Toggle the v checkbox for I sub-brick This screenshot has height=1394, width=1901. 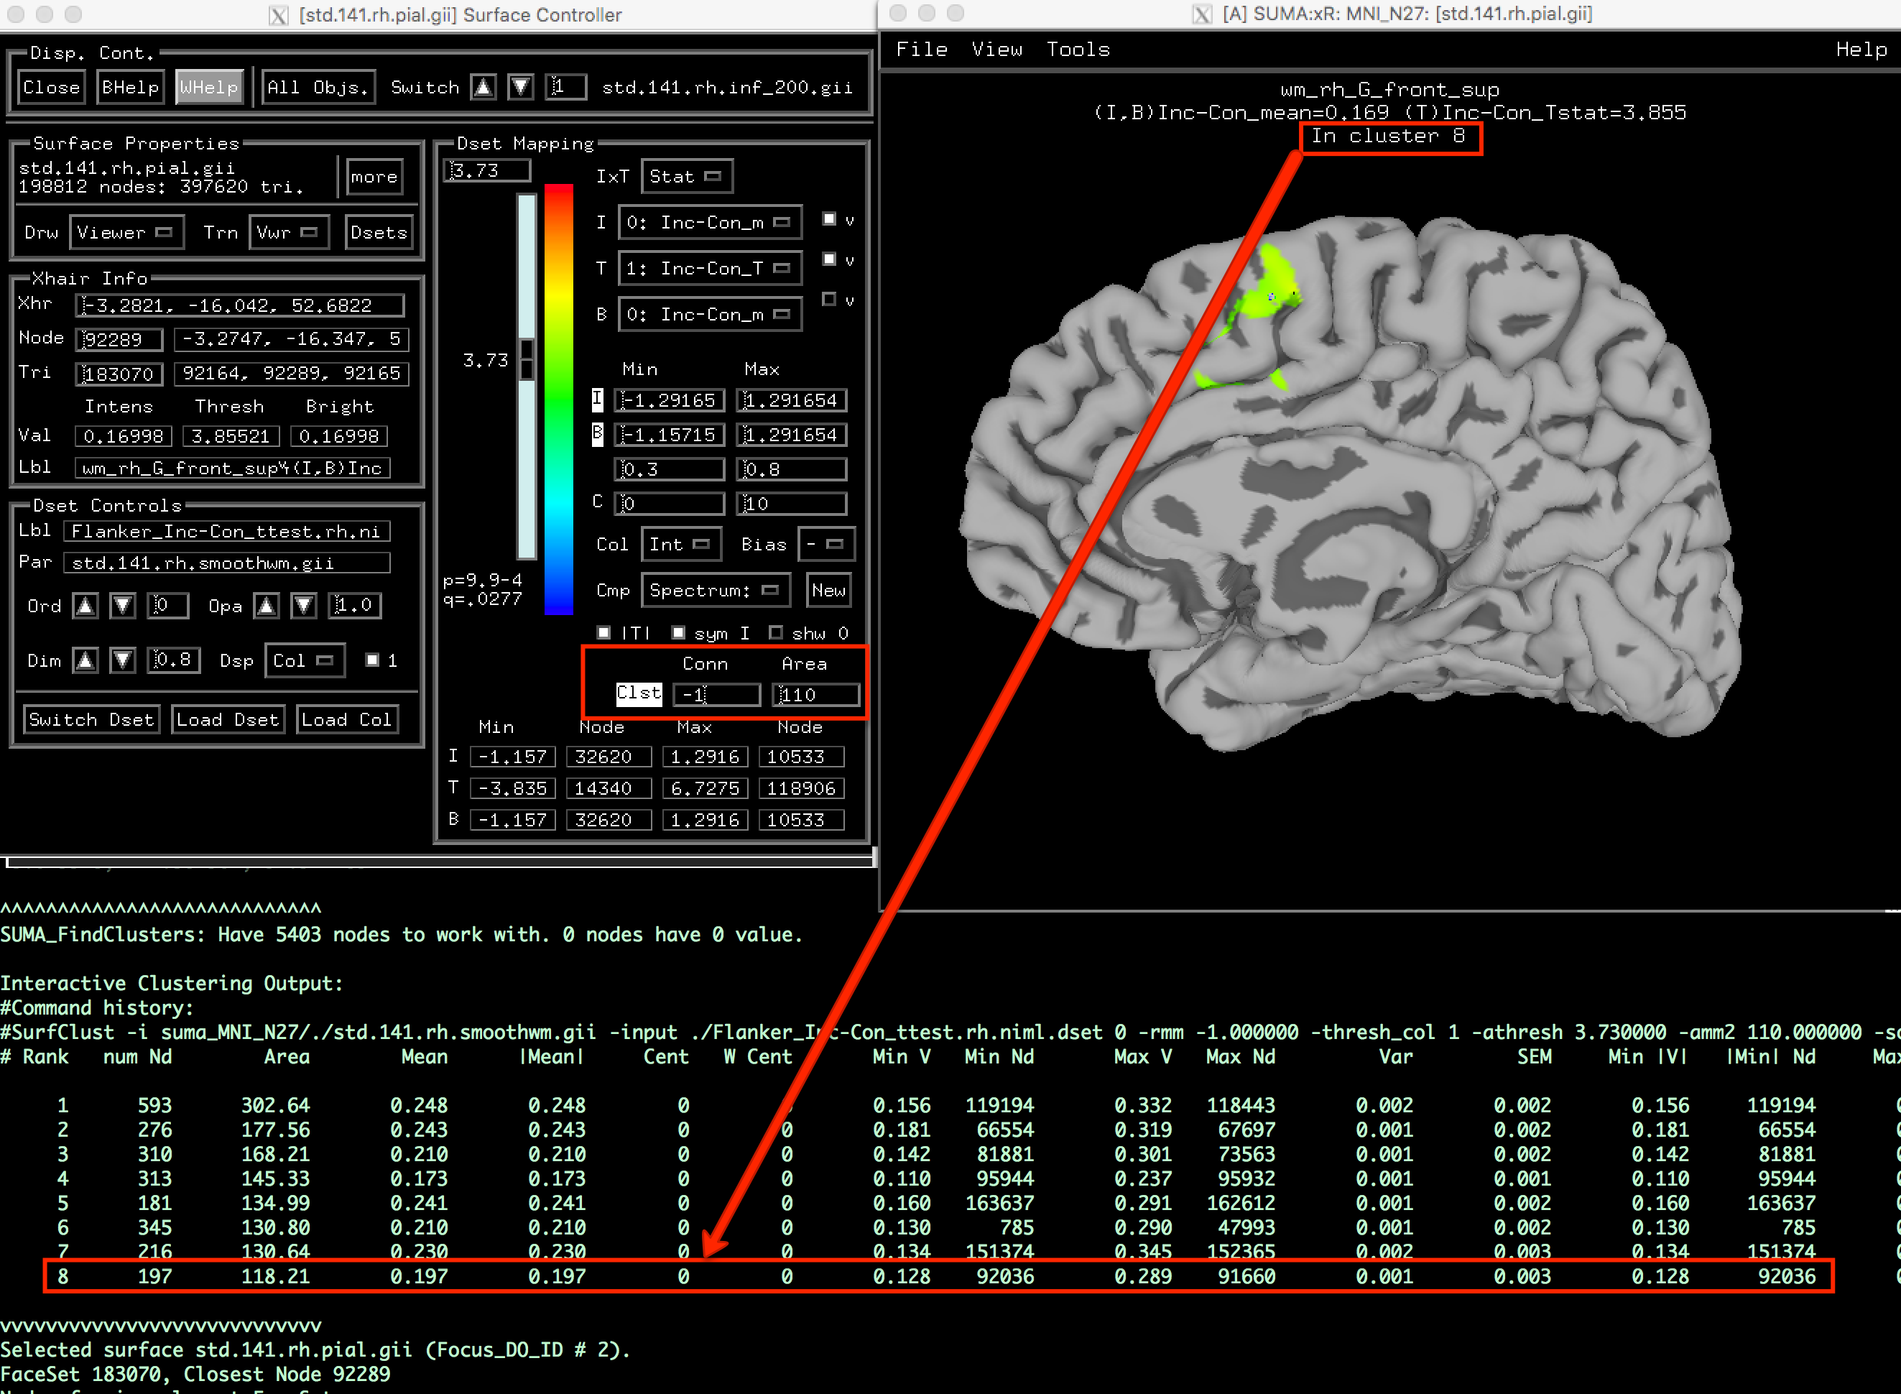pyautogui.click(x=829, y=219)
